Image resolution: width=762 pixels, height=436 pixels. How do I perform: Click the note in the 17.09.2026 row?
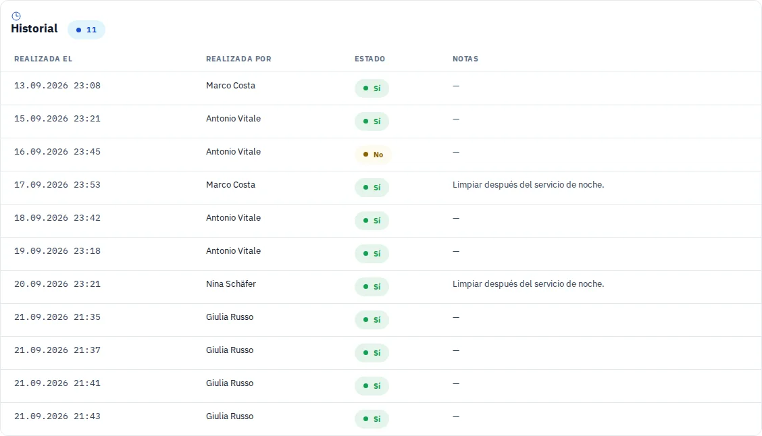528,184
